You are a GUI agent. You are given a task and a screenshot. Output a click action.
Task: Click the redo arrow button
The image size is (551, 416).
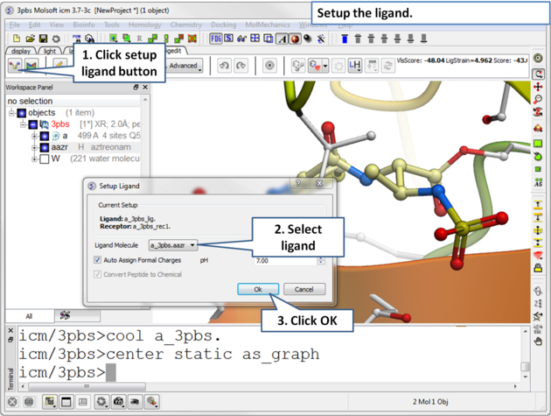coord(241,66)
